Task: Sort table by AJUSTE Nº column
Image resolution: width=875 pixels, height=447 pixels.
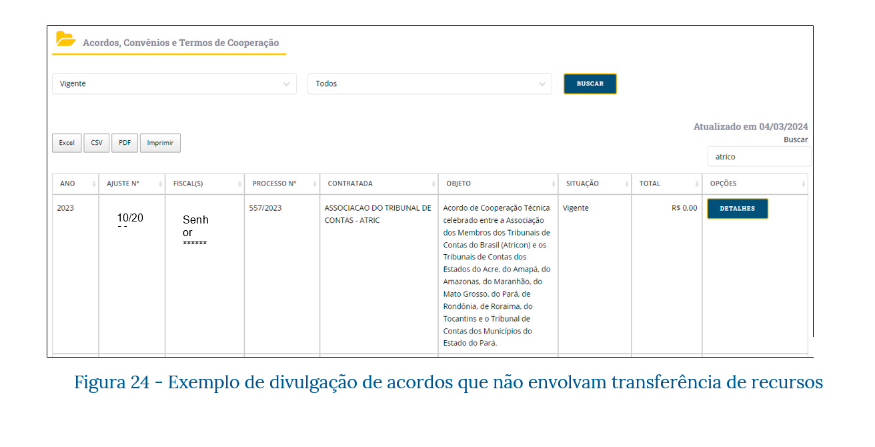Action: click(131, 184)
